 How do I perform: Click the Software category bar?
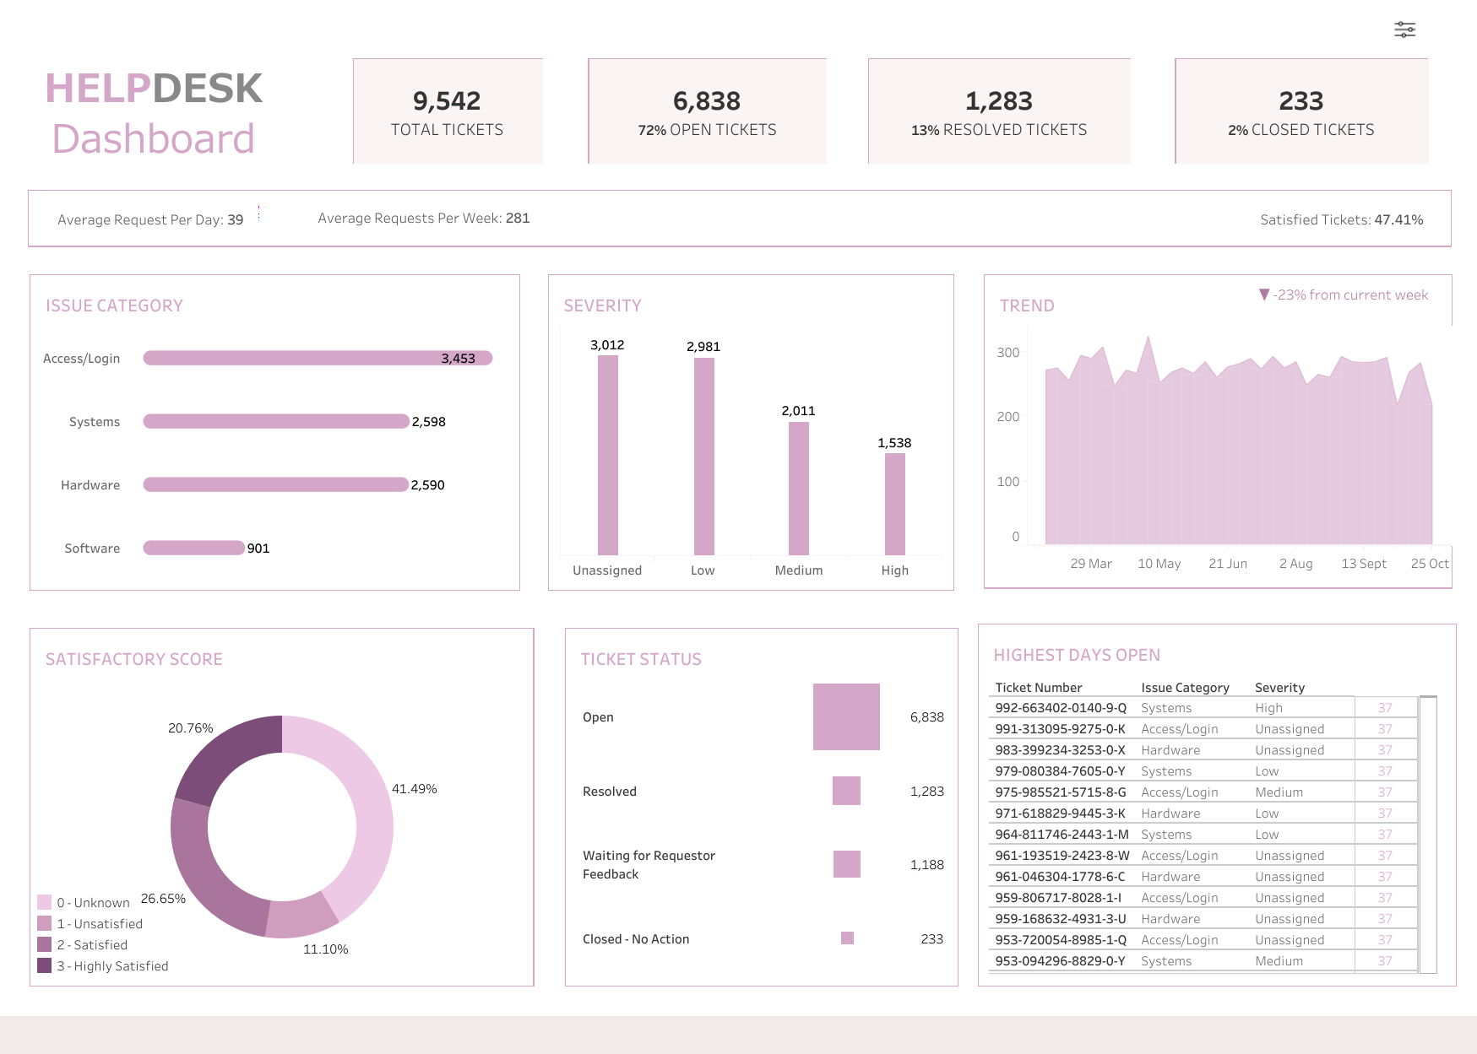pyautogui.click(x=193, y=548)
